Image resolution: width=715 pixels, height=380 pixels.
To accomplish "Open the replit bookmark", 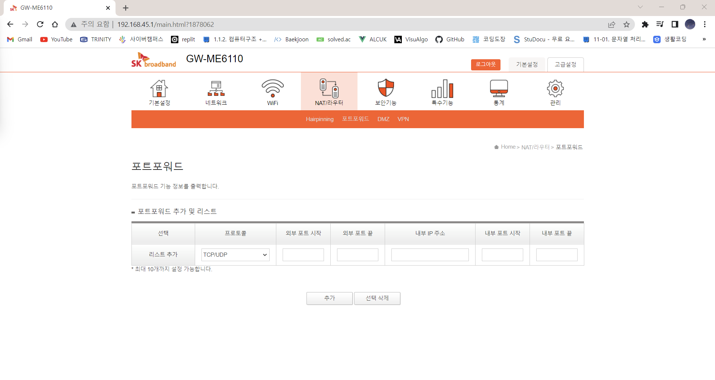I will [183, 39].
